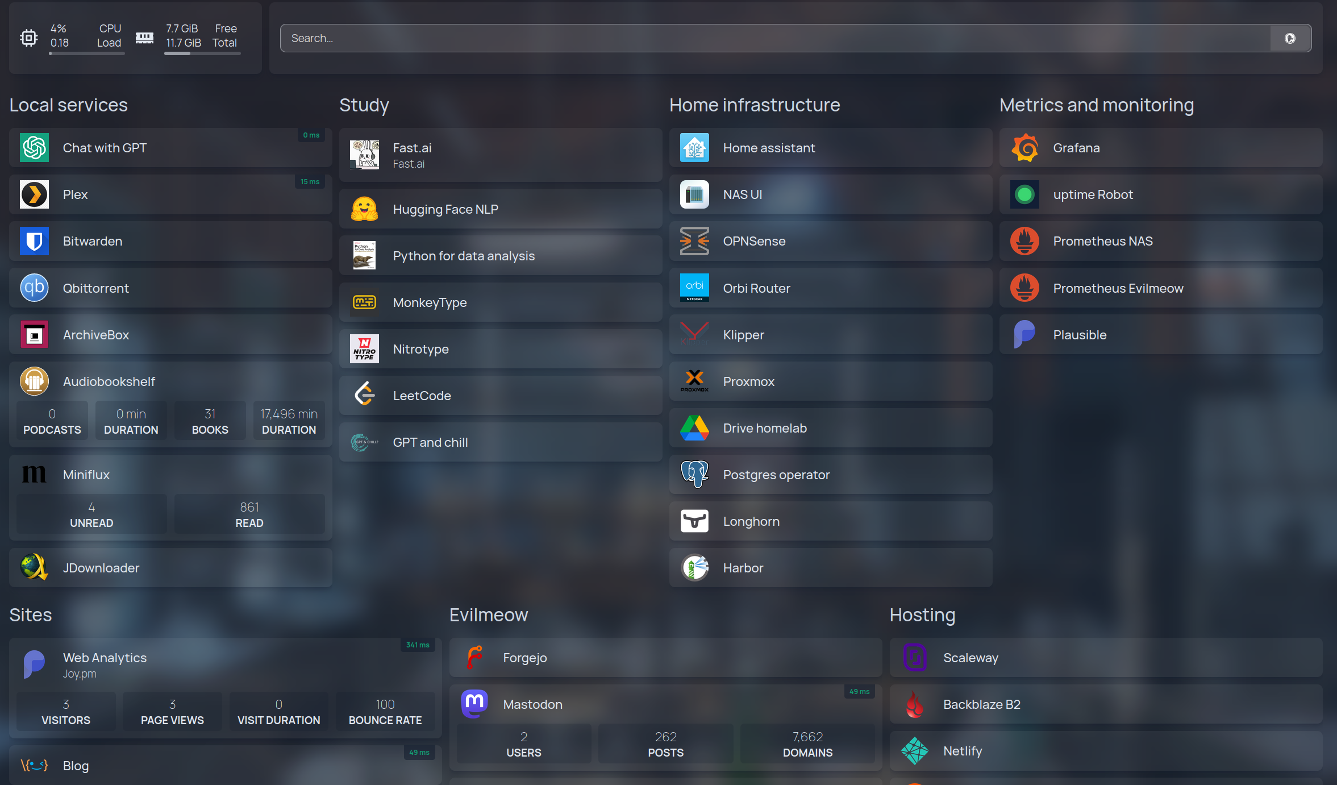Screen dimensions: 1337x785
Task: Collapse the Local services group header
Action: (x=69, y=105)
